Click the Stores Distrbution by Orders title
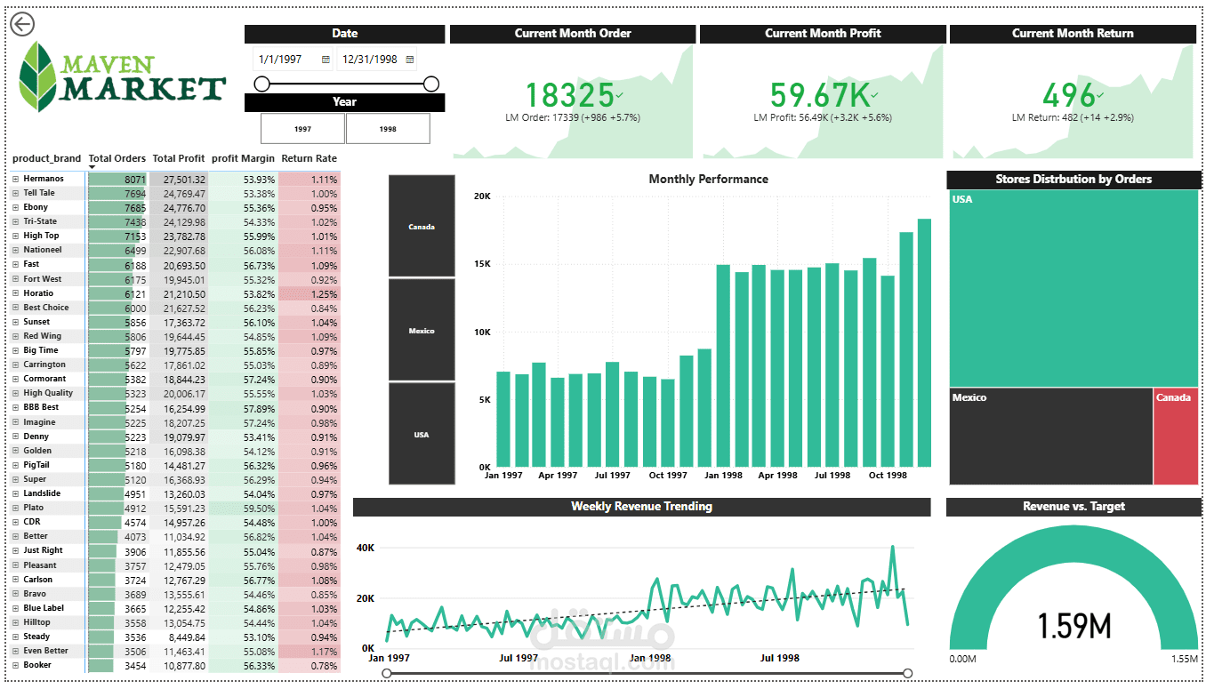 coord(1073,179)
